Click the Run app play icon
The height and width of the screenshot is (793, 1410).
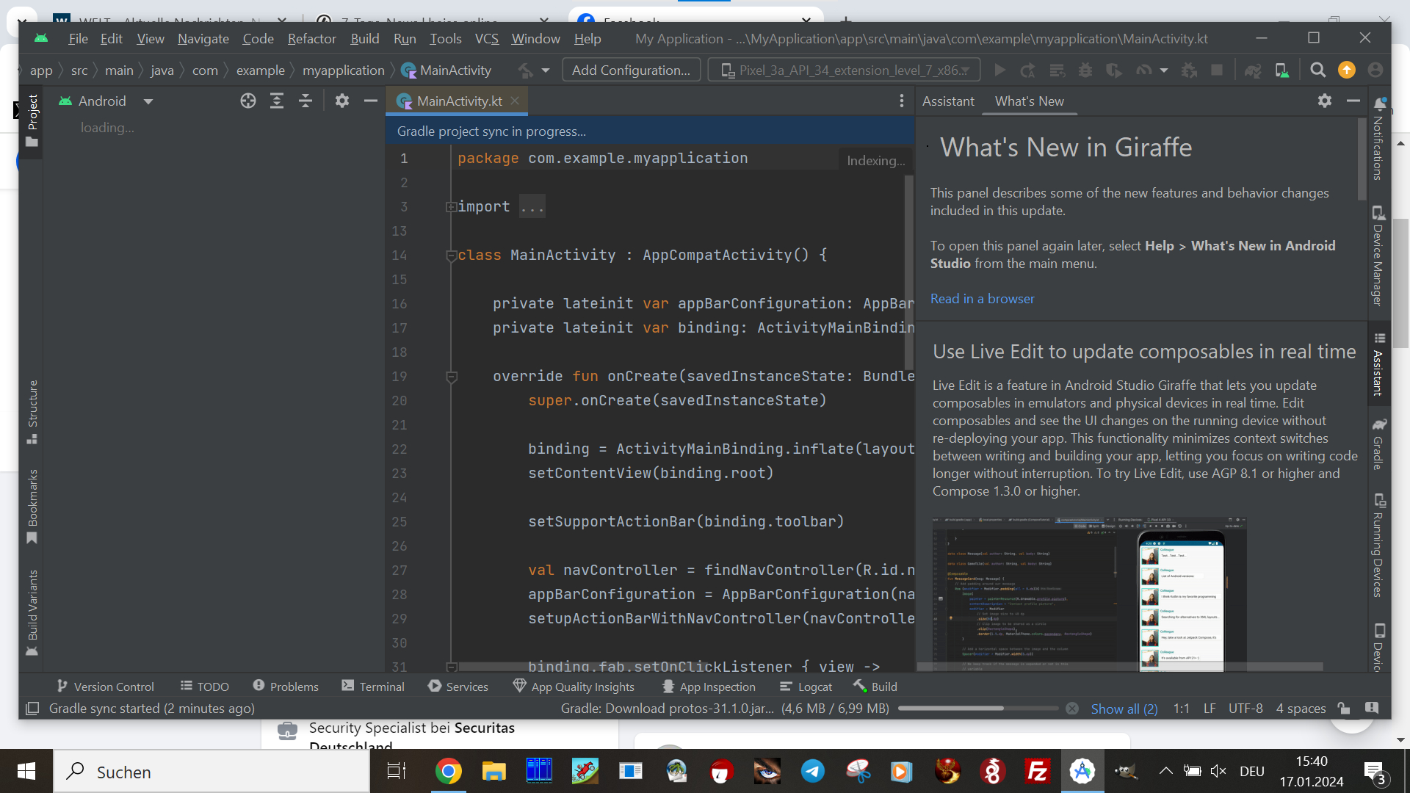[x=999, y=70]
